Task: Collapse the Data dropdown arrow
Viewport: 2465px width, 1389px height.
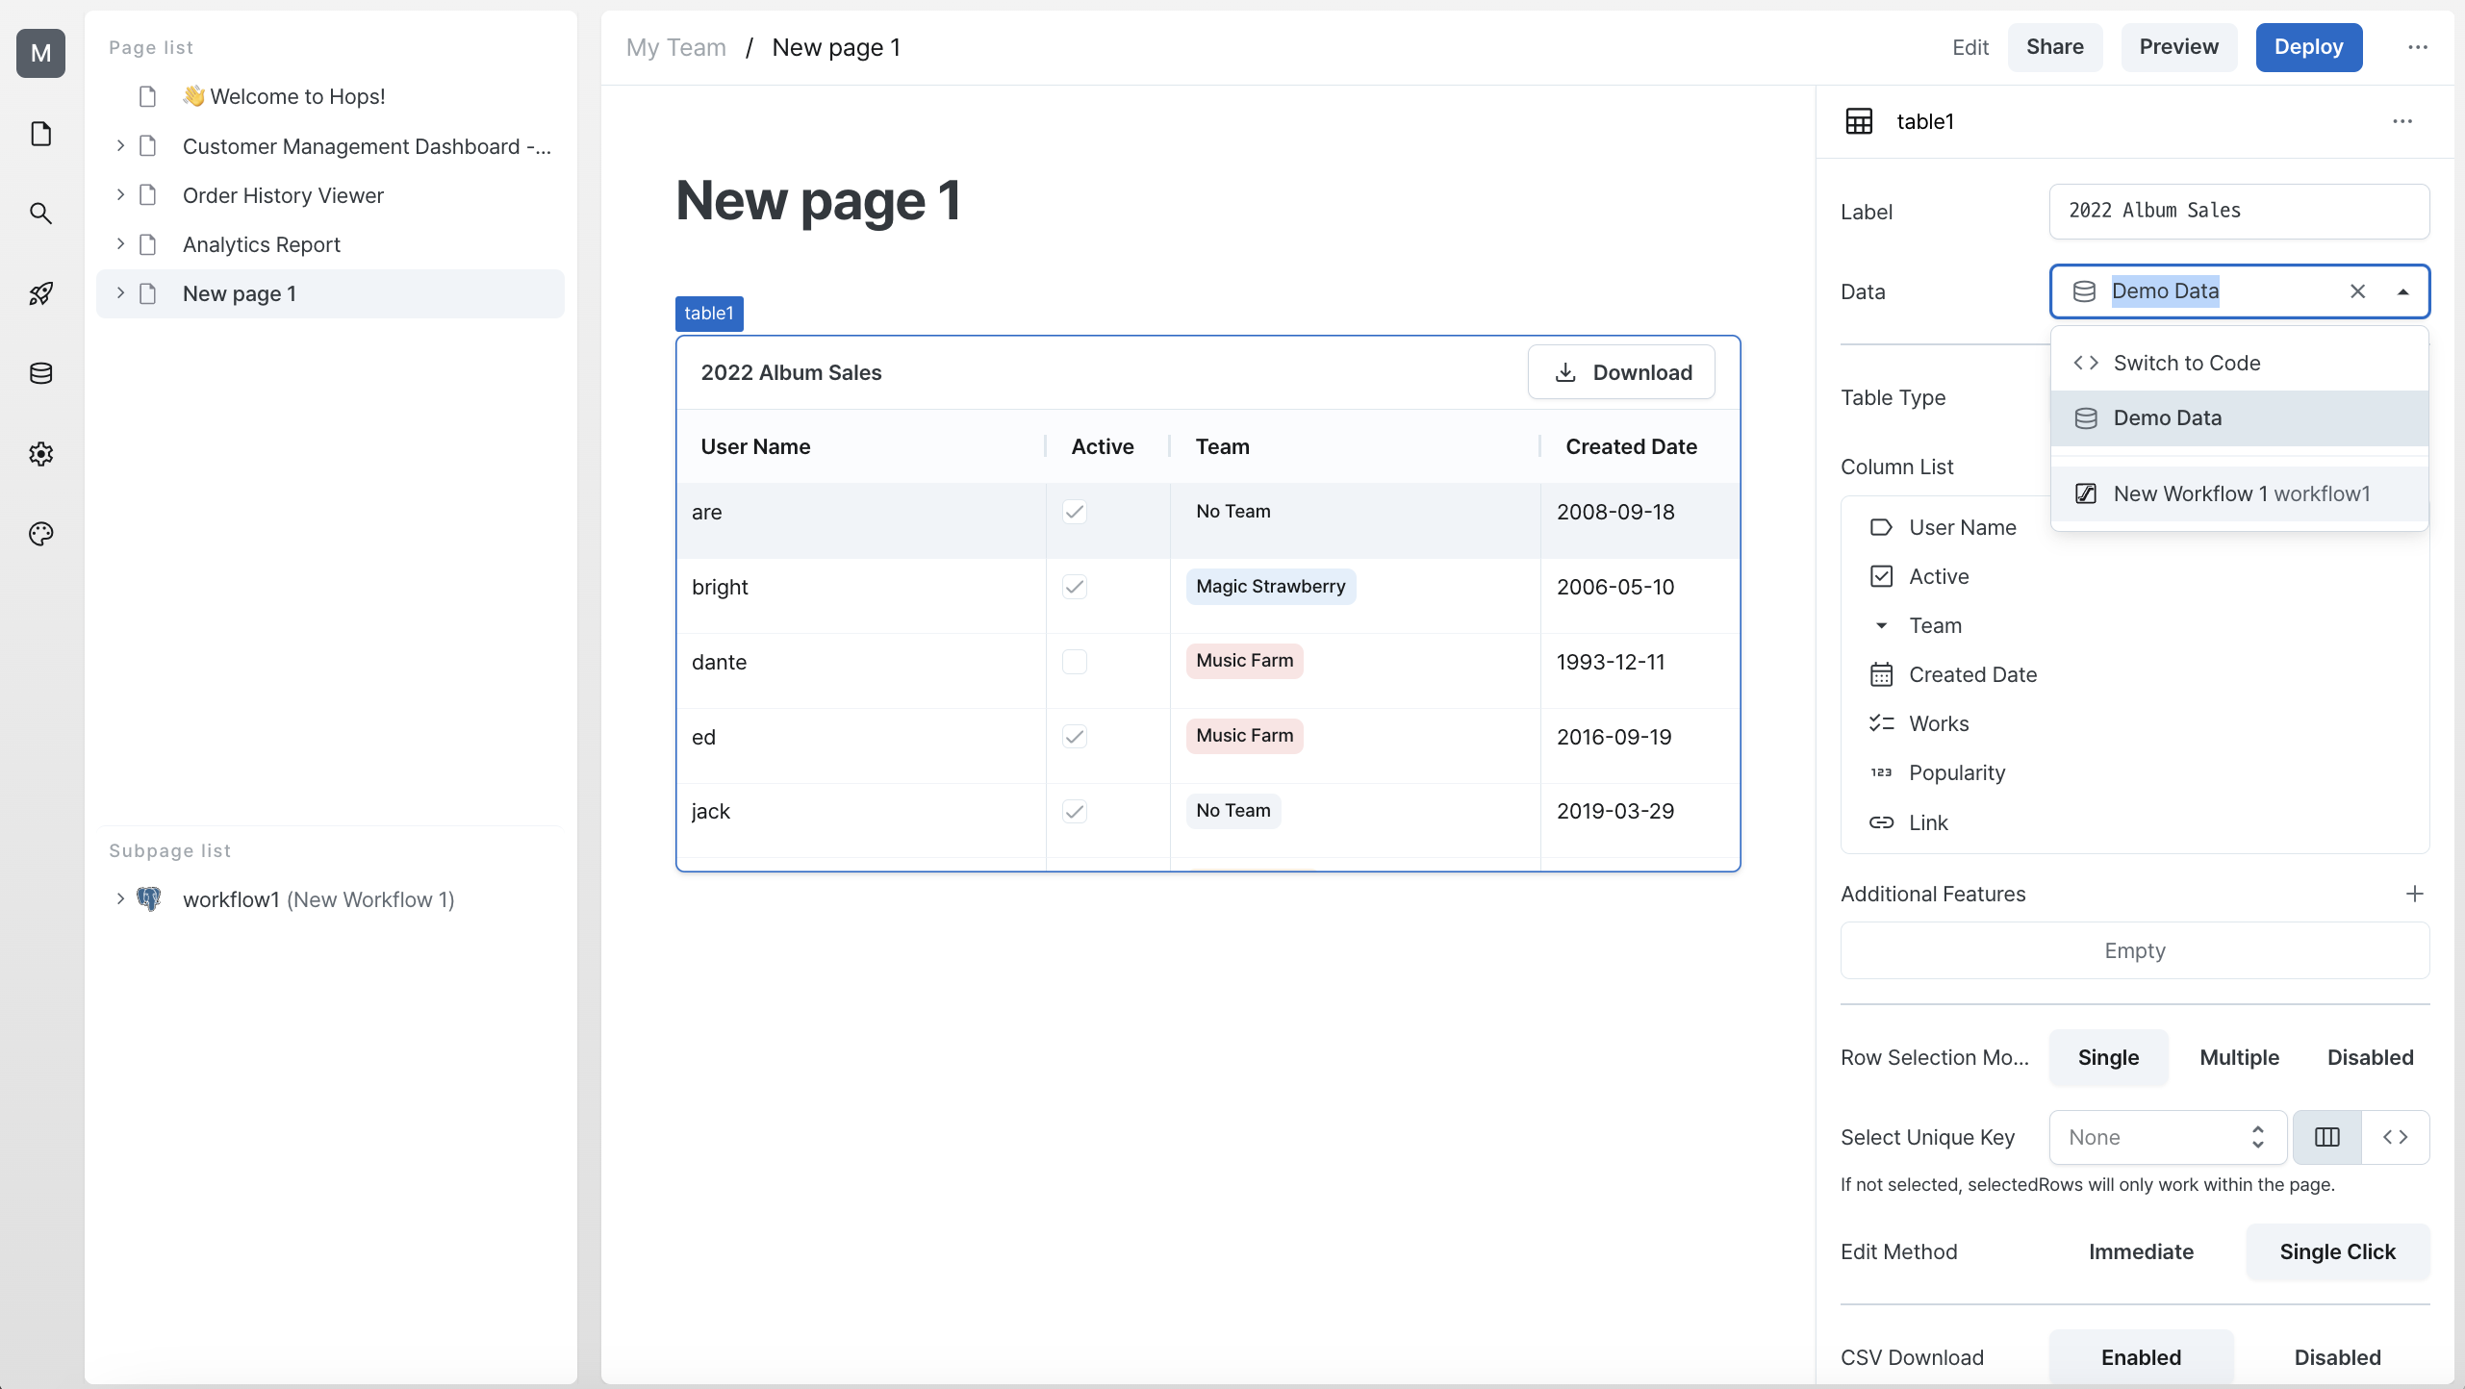Action: point(2403,291)
